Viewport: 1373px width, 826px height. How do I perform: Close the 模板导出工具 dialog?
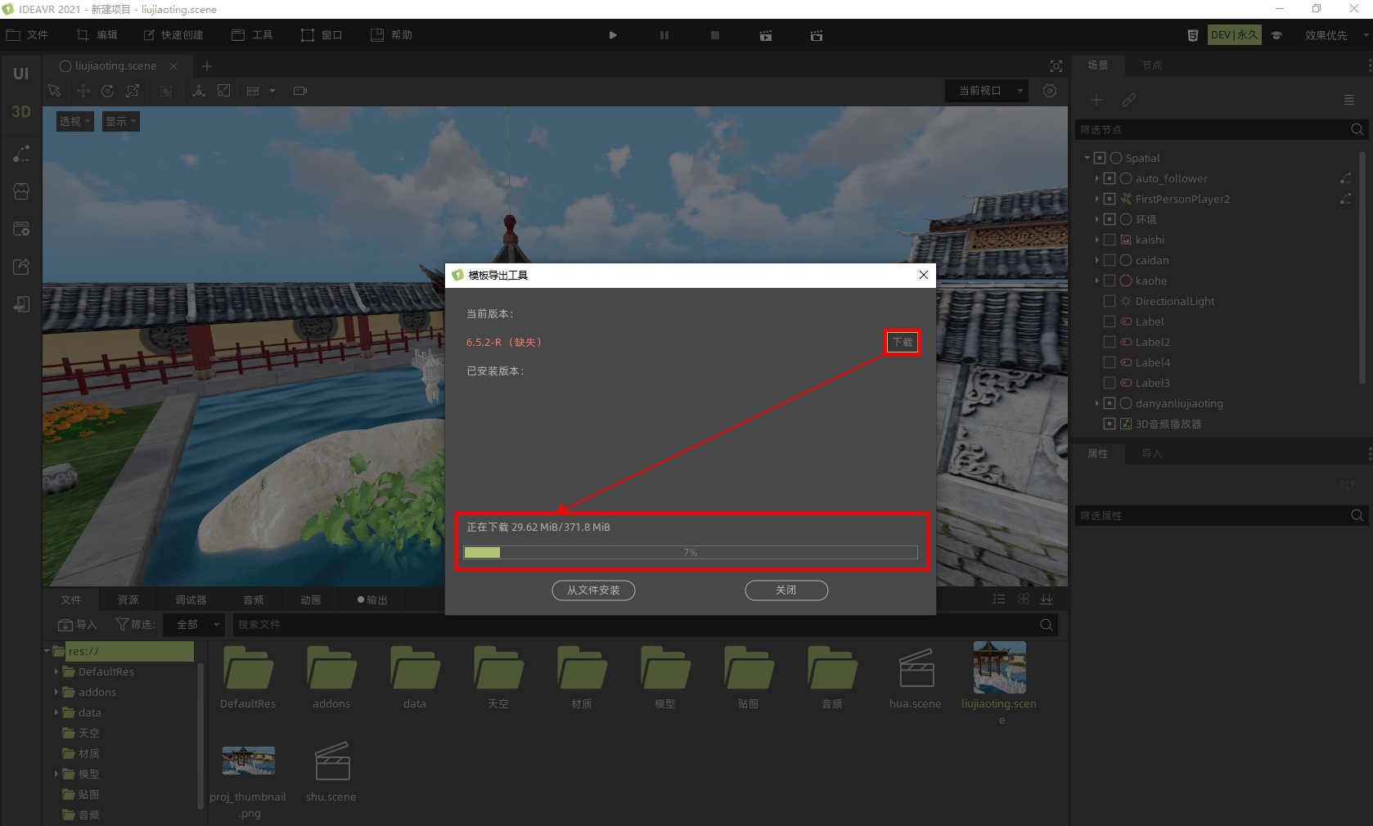[924, 275]
